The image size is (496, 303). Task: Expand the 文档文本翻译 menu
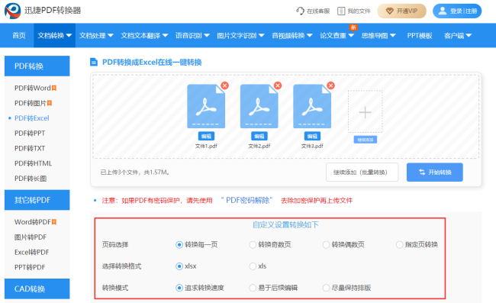(144, 35)
